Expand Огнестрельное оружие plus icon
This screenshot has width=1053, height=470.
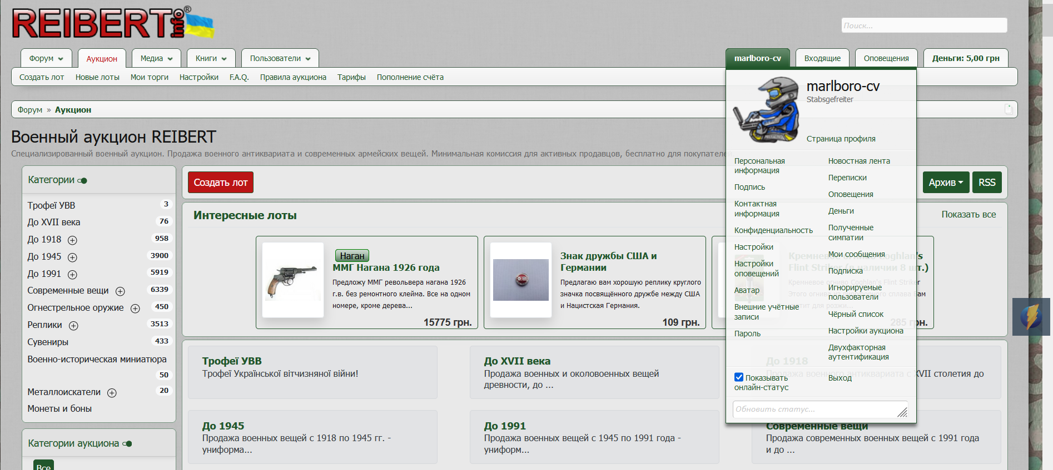pos(135,309)
